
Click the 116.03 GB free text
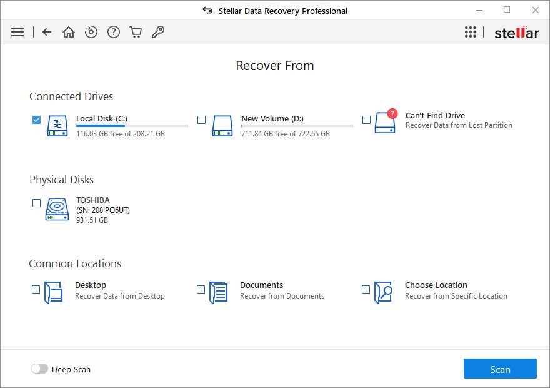pos(121,134)
